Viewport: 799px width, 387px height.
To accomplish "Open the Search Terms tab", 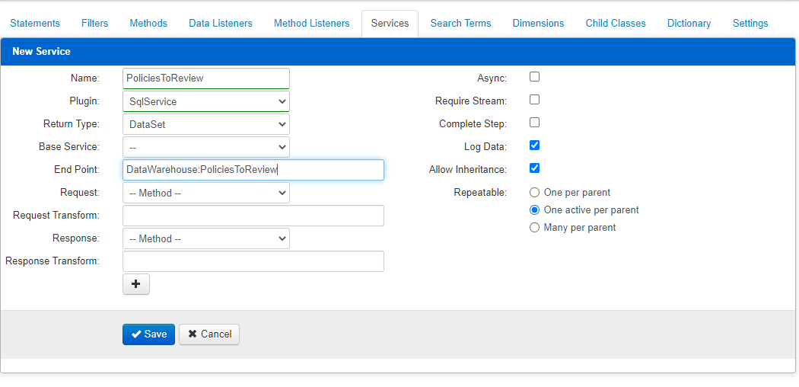I will pos(460,23).
